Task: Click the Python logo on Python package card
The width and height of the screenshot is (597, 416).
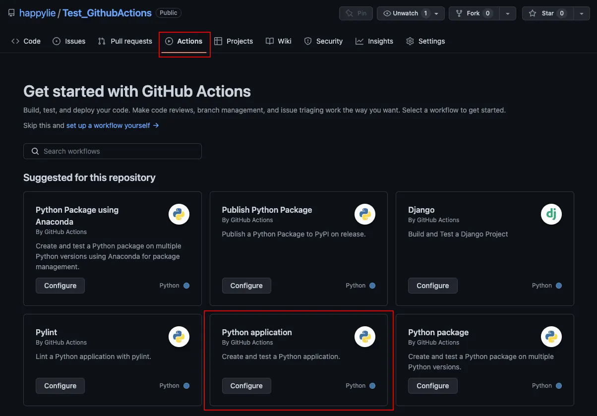Action: [551, 337]
